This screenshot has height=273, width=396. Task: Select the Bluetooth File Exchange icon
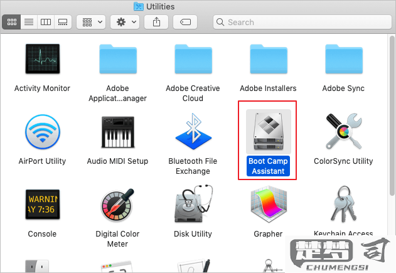193,131
